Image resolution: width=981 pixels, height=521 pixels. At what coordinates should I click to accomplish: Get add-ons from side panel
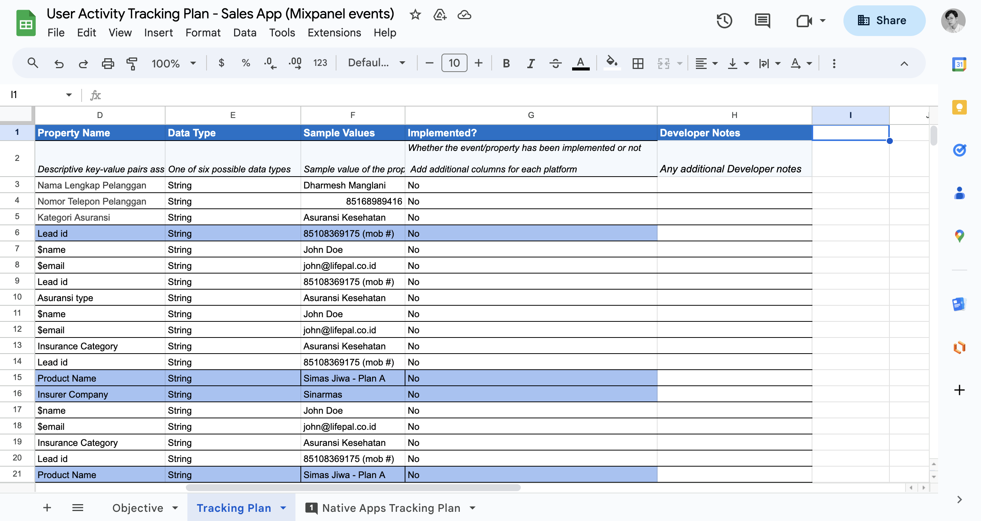click(x=959, y=390)
